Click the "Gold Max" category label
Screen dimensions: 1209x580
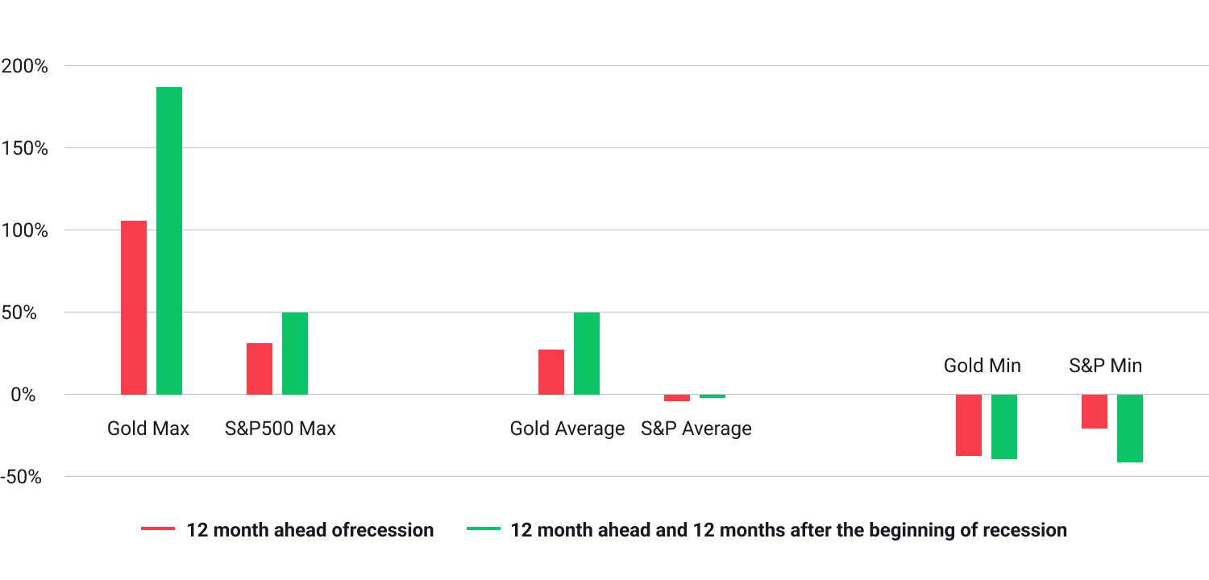pos(148,428)
